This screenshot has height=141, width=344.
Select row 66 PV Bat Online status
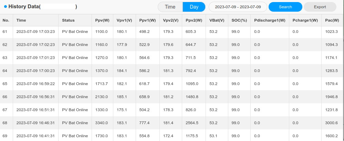75,97
